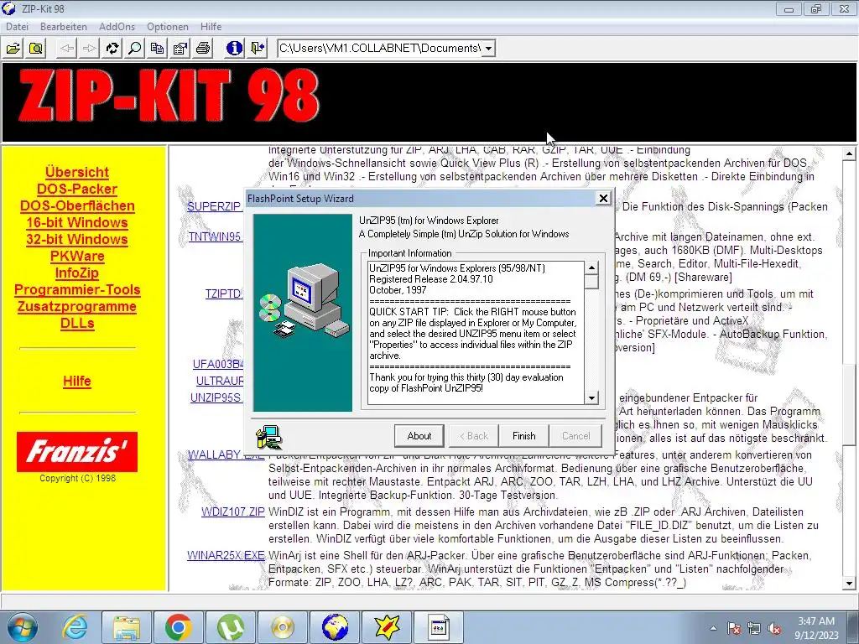
Task: Open the DLLs sidebar link
Action: 77,323
